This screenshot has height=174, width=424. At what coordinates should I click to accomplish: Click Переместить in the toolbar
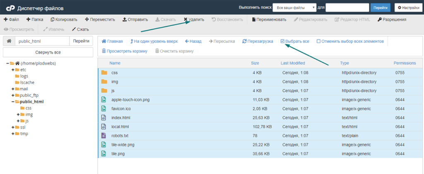click(100, 19)
